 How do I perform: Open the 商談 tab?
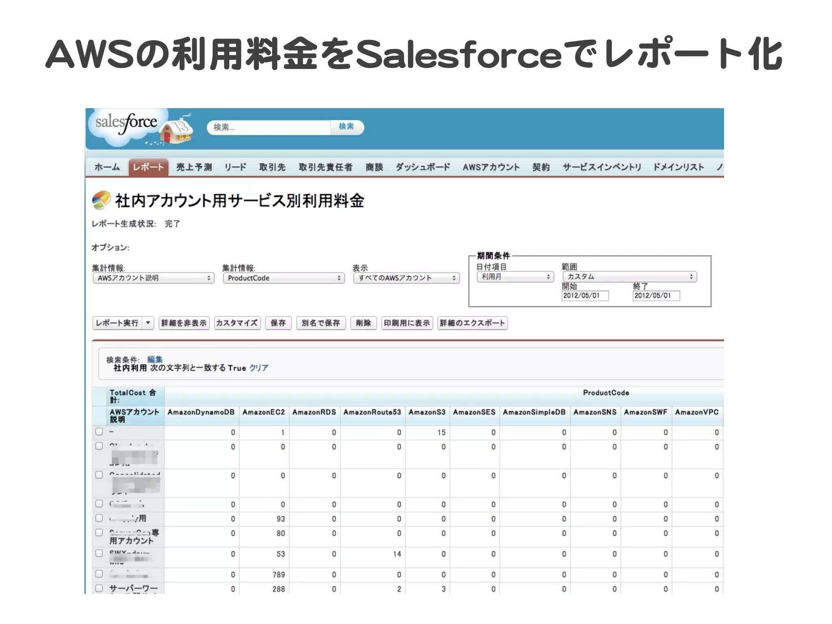point(374,167)
